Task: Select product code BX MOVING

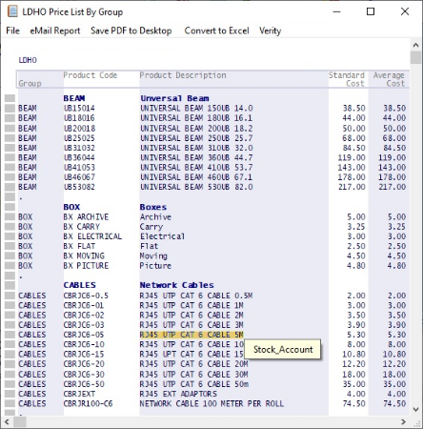Action: pyautogui.click(x=84, y=256)
